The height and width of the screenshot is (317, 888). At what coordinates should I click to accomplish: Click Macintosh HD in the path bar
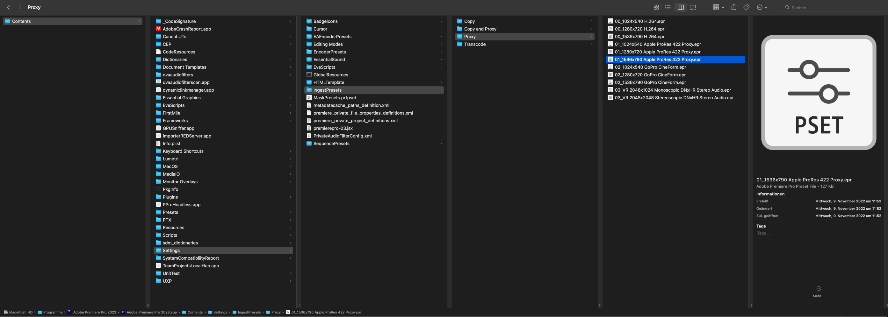[18, 313]
